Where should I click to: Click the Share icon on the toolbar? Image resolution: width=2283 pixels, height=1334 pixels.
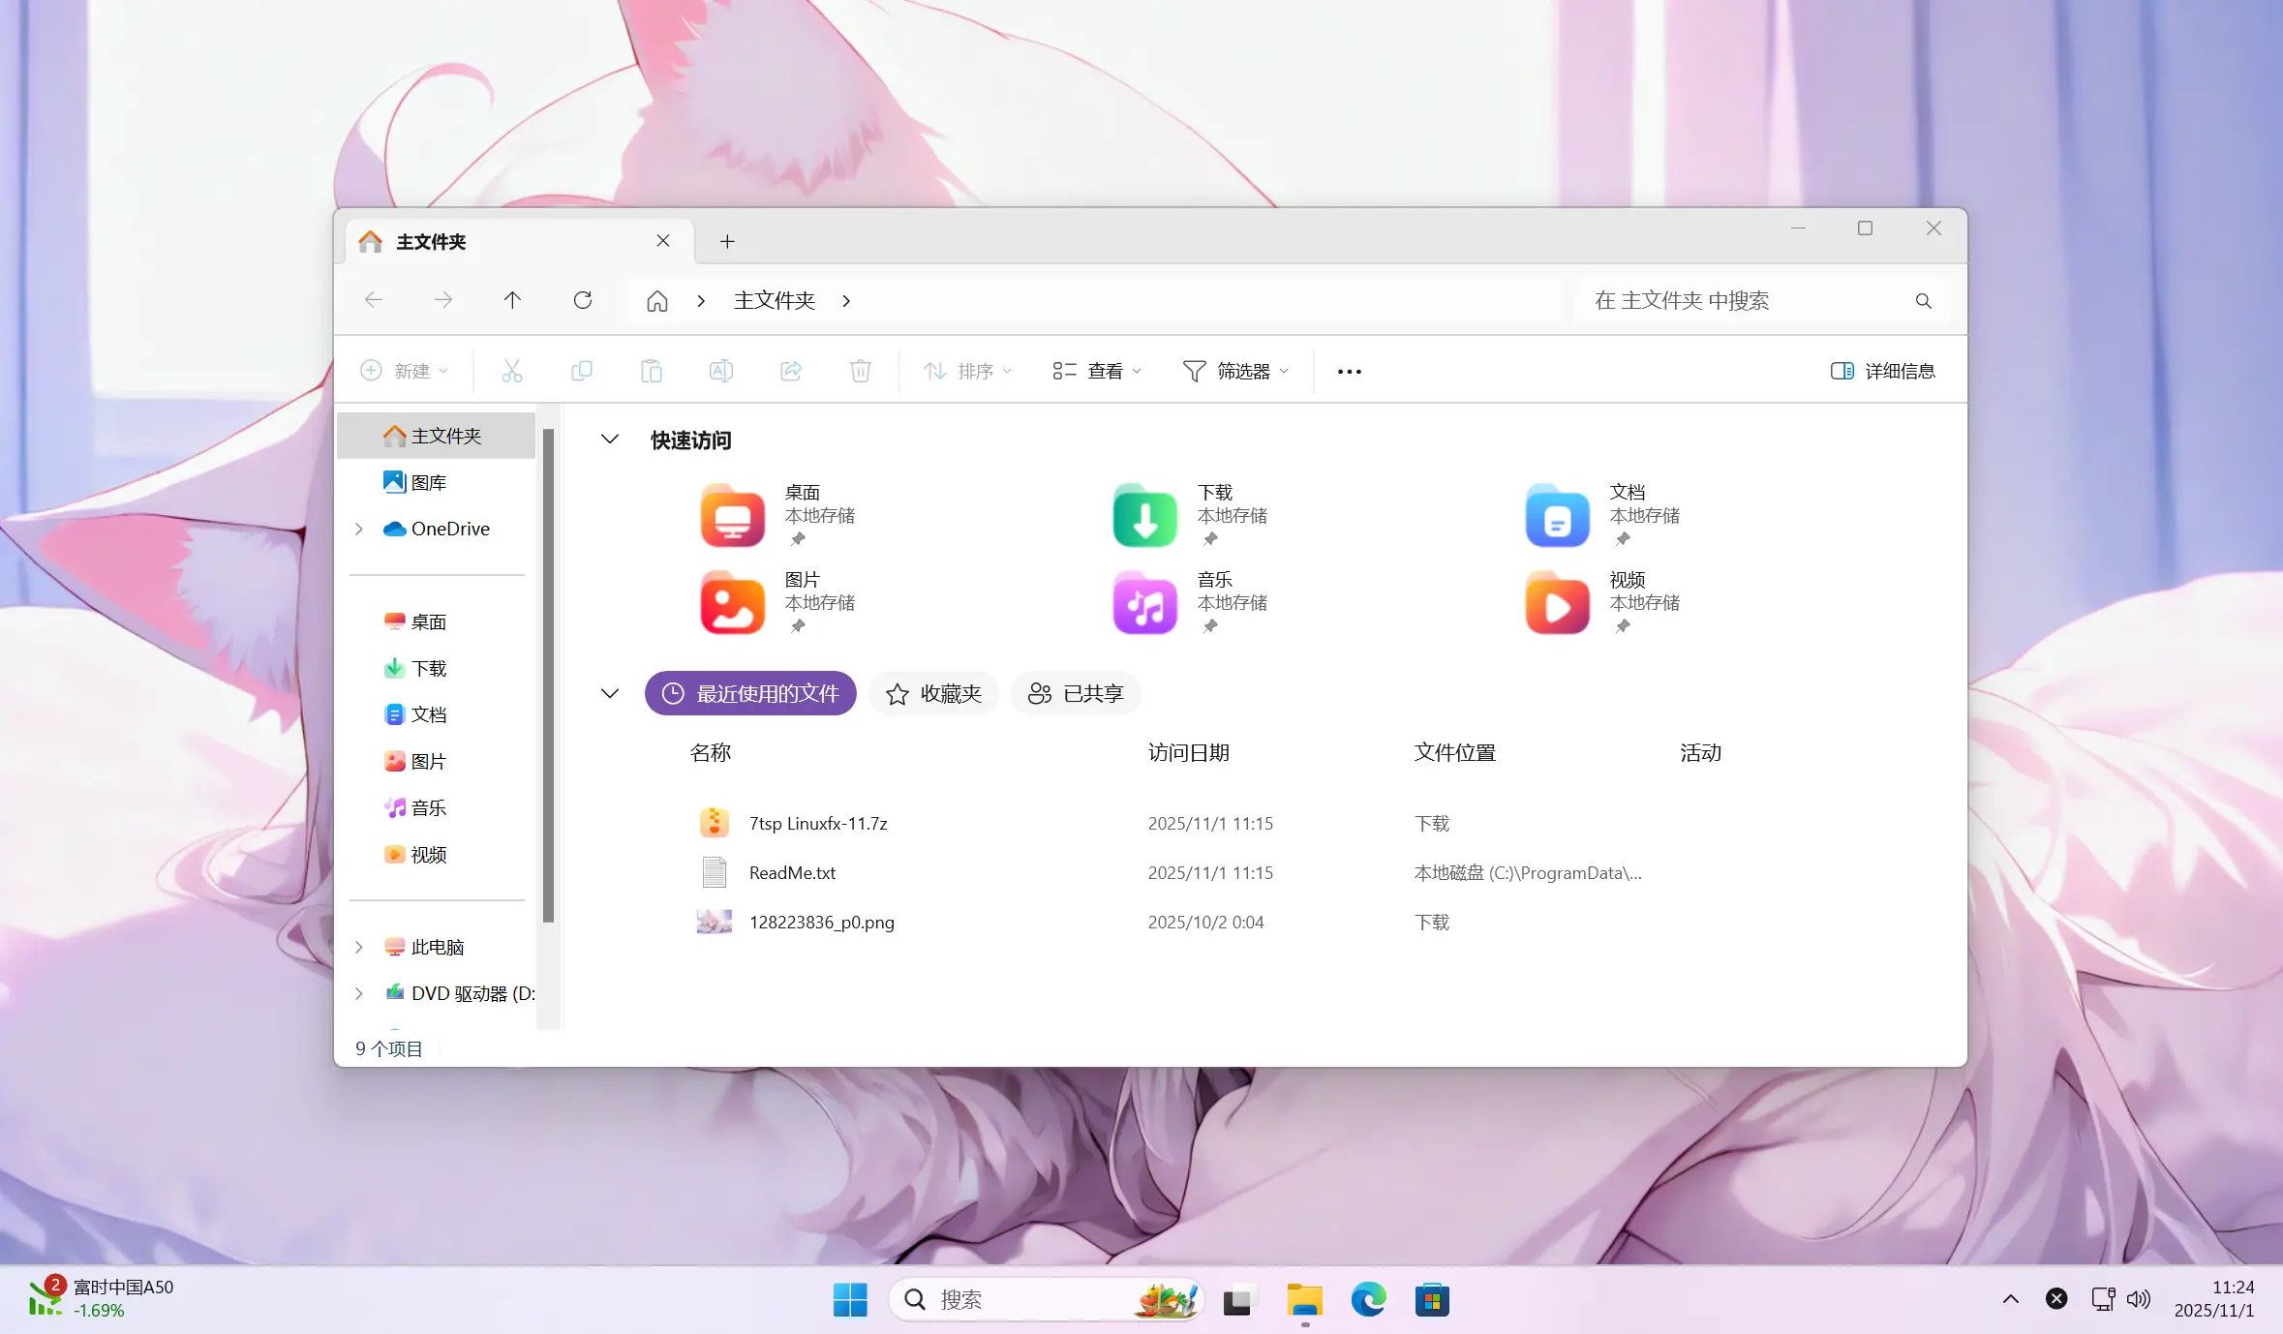point(790,371)
